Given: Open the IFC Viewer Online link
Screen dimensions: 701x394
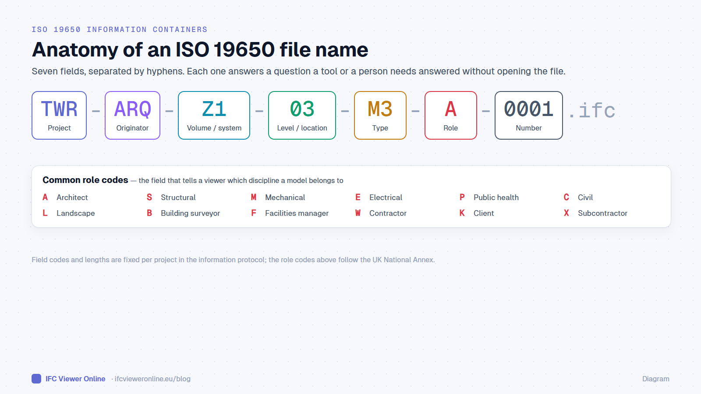Looking at the screenshot, I should pos(75,379).
